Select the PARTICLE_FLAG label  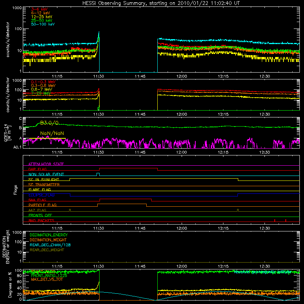point(43,205)
